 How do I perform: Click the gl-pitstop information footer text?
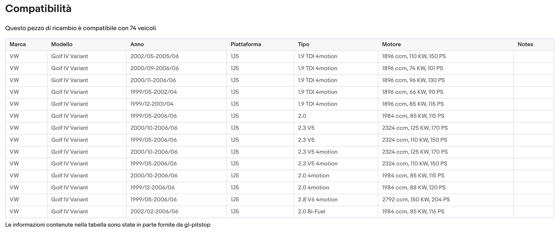click(108, 225)
